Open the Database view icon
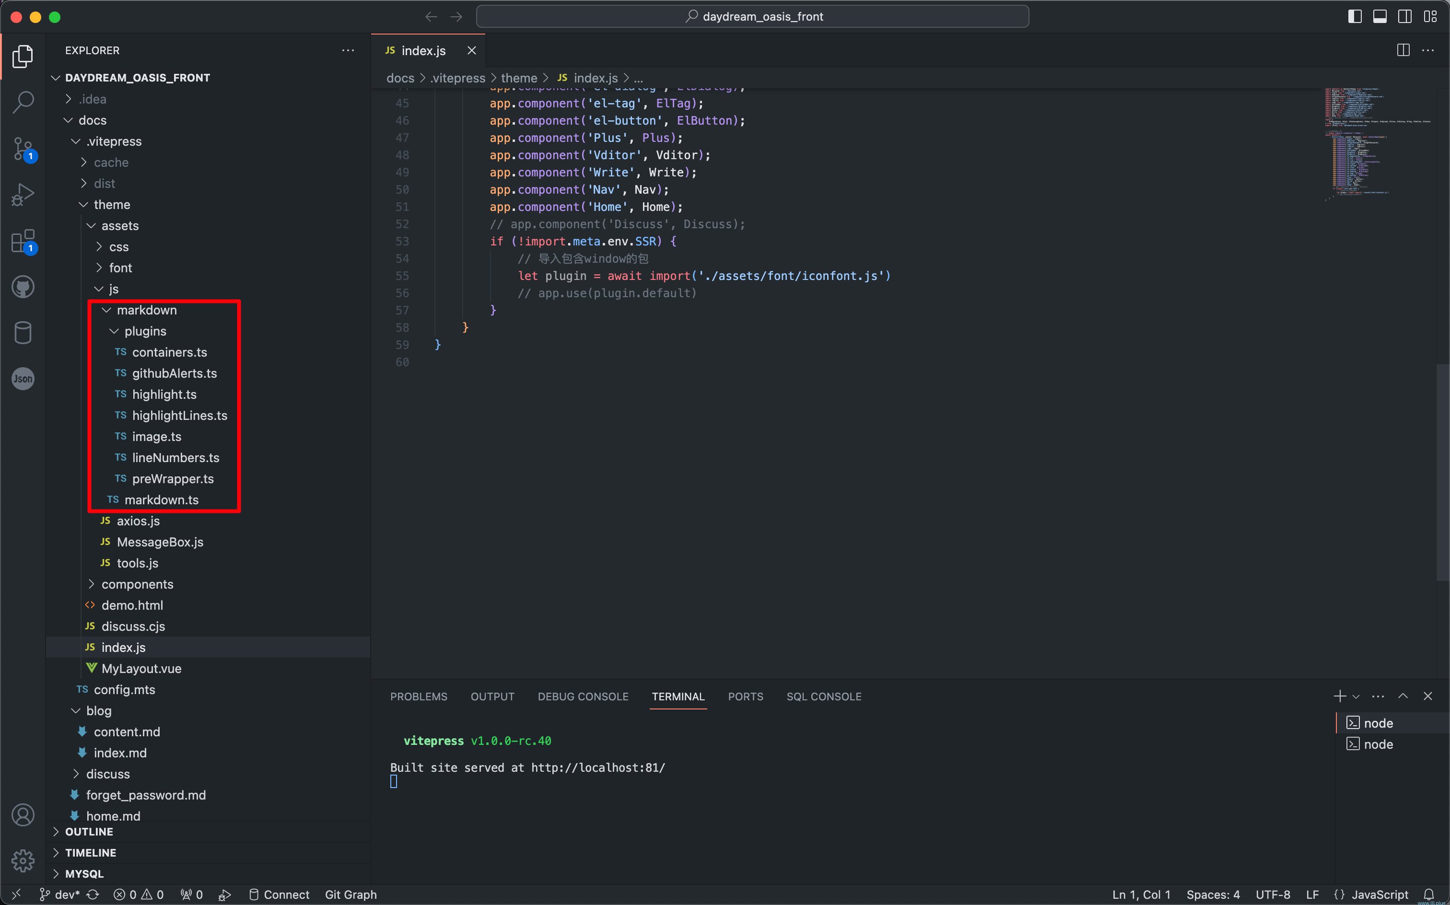The height and width of the screenshot is (905, 1450). coord(23,333)
